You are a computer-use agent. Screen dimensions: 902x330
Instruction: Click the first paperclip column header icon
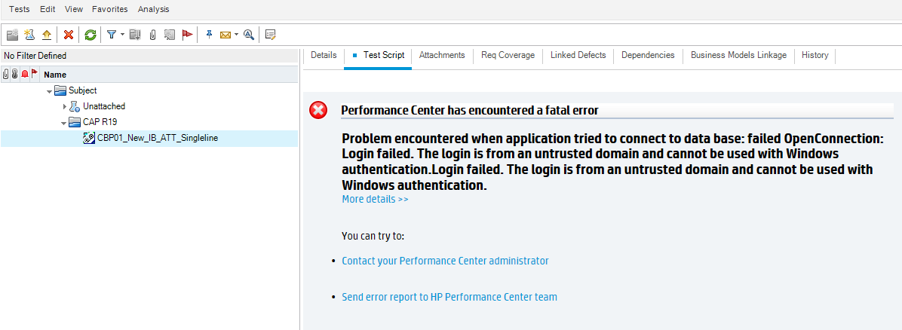[x=6, y=74]
